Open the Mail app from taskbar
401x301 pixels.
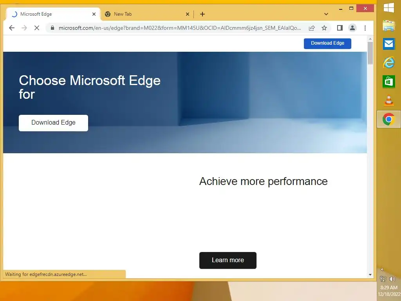pos(389,44)
